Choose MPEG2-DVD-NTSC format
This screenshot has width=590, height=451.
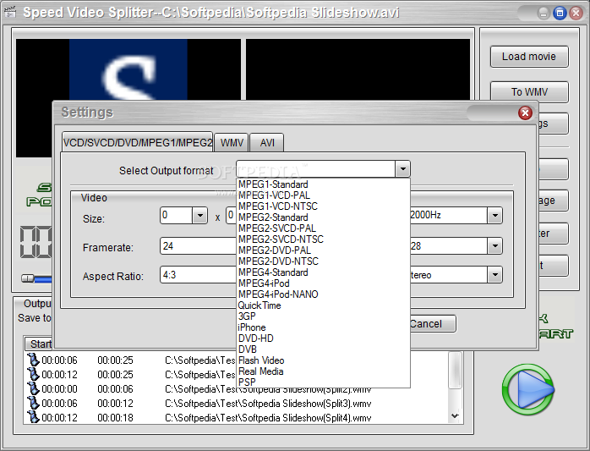coord(324,261)
